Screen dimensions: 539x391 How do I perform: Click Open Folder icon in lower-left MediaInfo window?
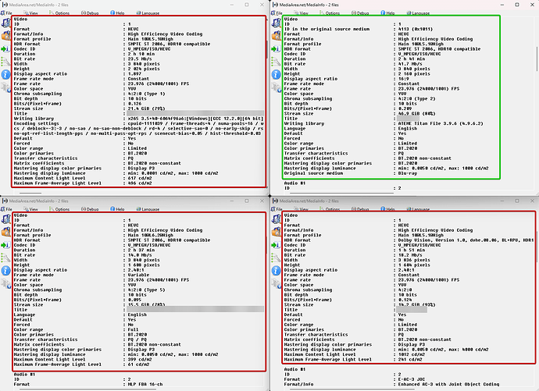pos(5,232)
